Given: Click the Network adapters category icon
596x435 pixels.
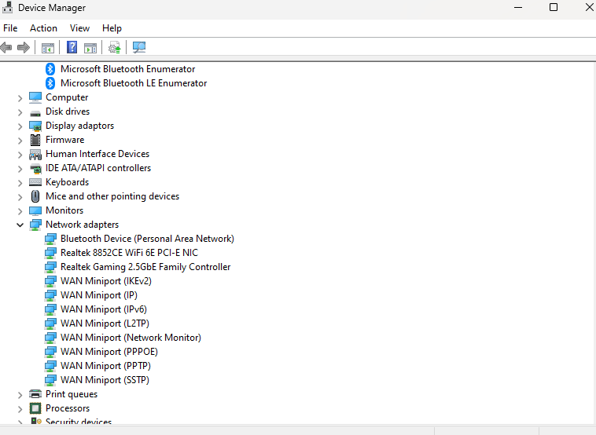Looking at the screenshot, I should 35,225.
